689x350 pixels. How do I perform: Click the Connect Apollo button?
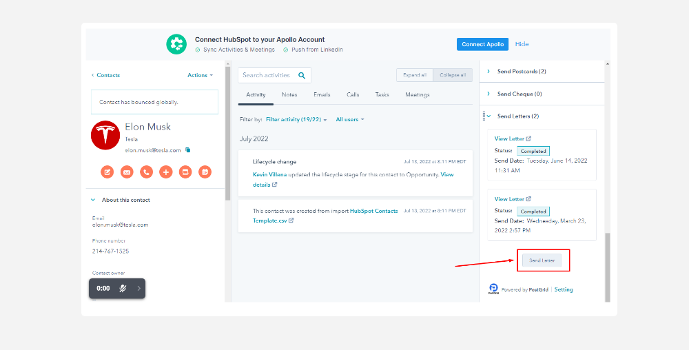(x=482, y=44)
